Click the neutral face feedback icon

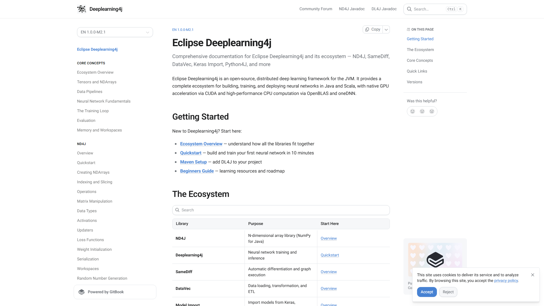422,111
